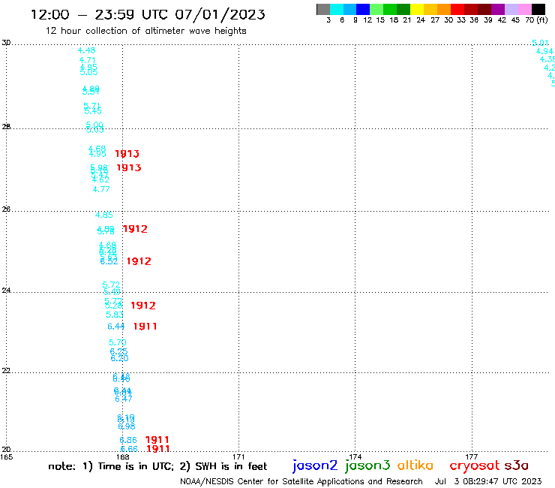Viewport: 555px width, 488px height.
Task: Select the '12 hour collection' subtitle text
Action: tap(145, 31)
